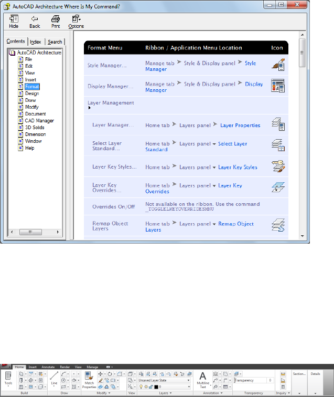Toggle the layer lock icon
The image size is (334, 397).
click(x=150, y=386)
